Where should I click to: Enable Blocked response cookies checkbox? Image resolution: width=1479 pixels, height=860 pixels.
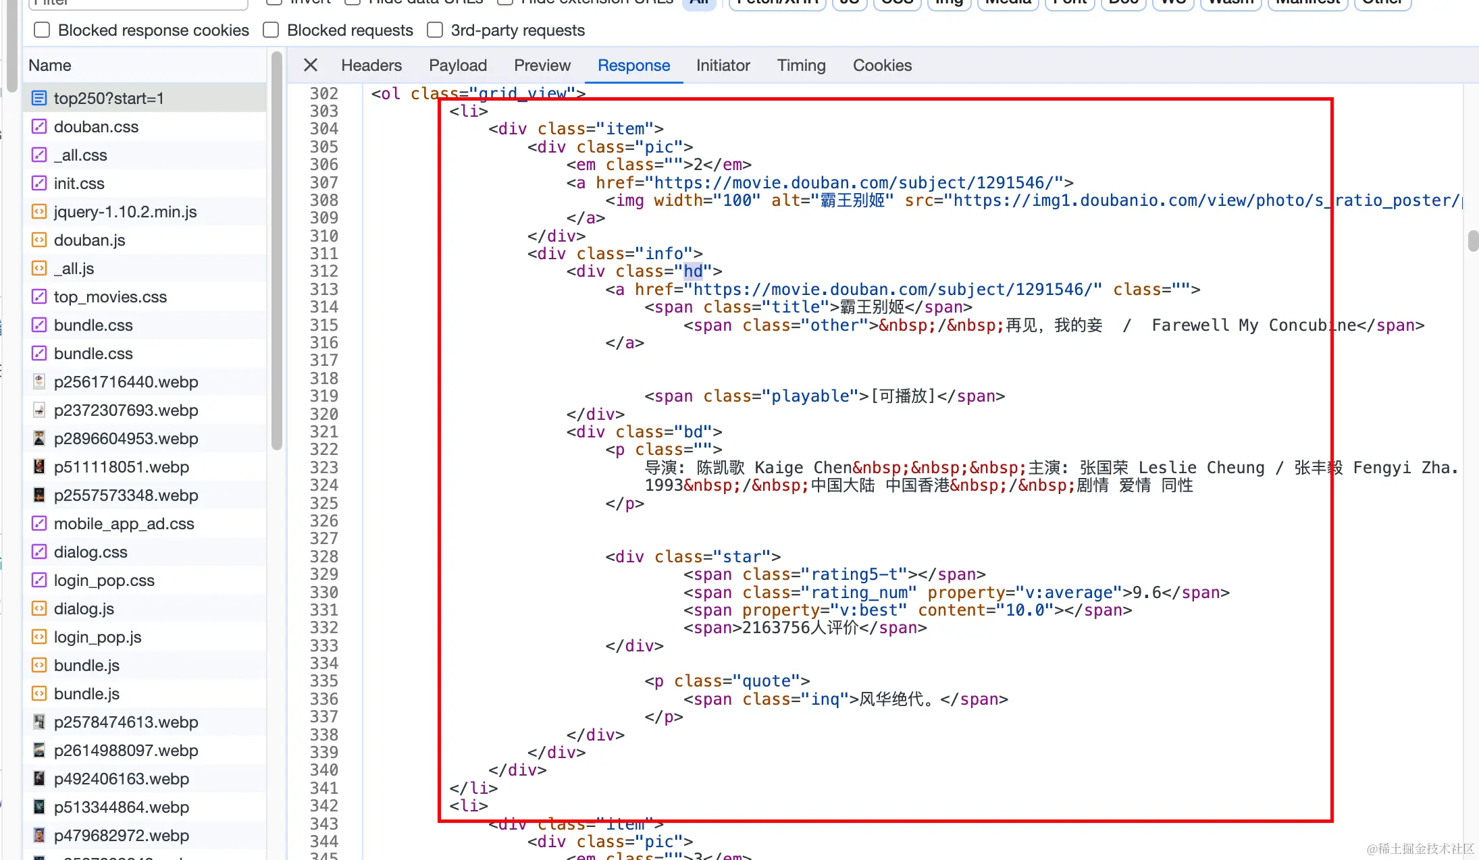point(42,30)
